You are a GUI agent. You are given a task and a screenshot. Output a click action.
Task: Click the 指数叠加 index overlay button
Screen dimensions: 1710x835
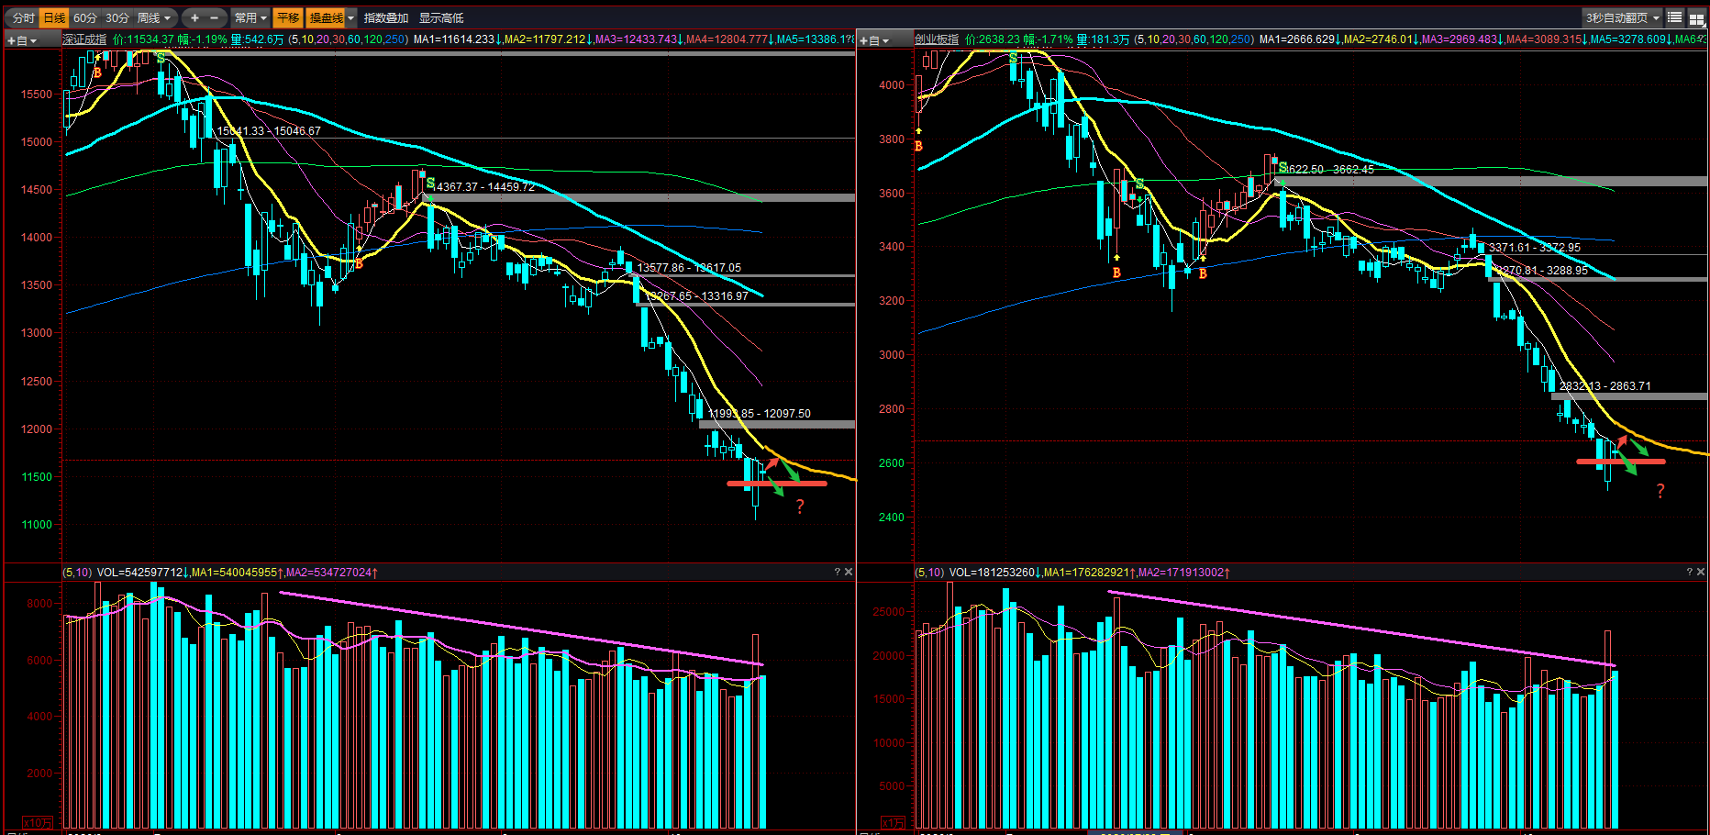[x=386, y=17]
